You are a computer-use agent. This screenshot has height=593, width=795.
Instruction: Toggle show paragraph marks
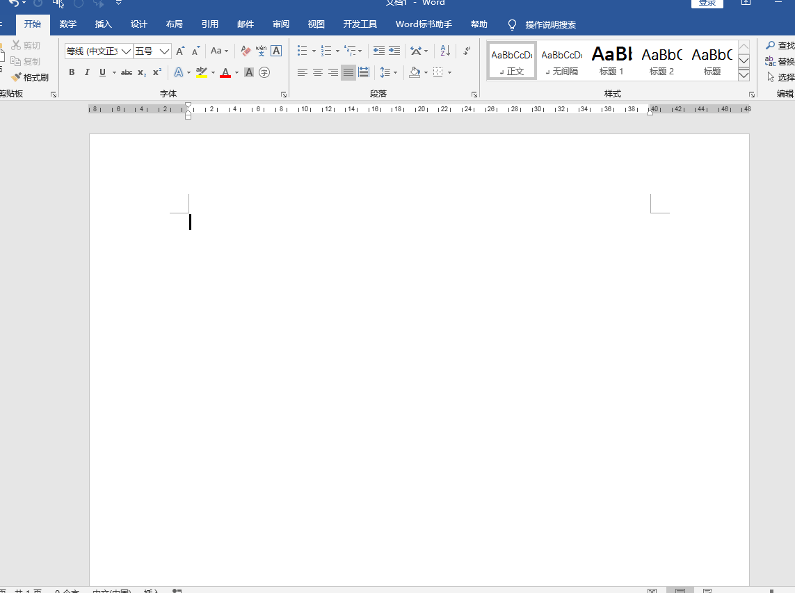point(467,51)
